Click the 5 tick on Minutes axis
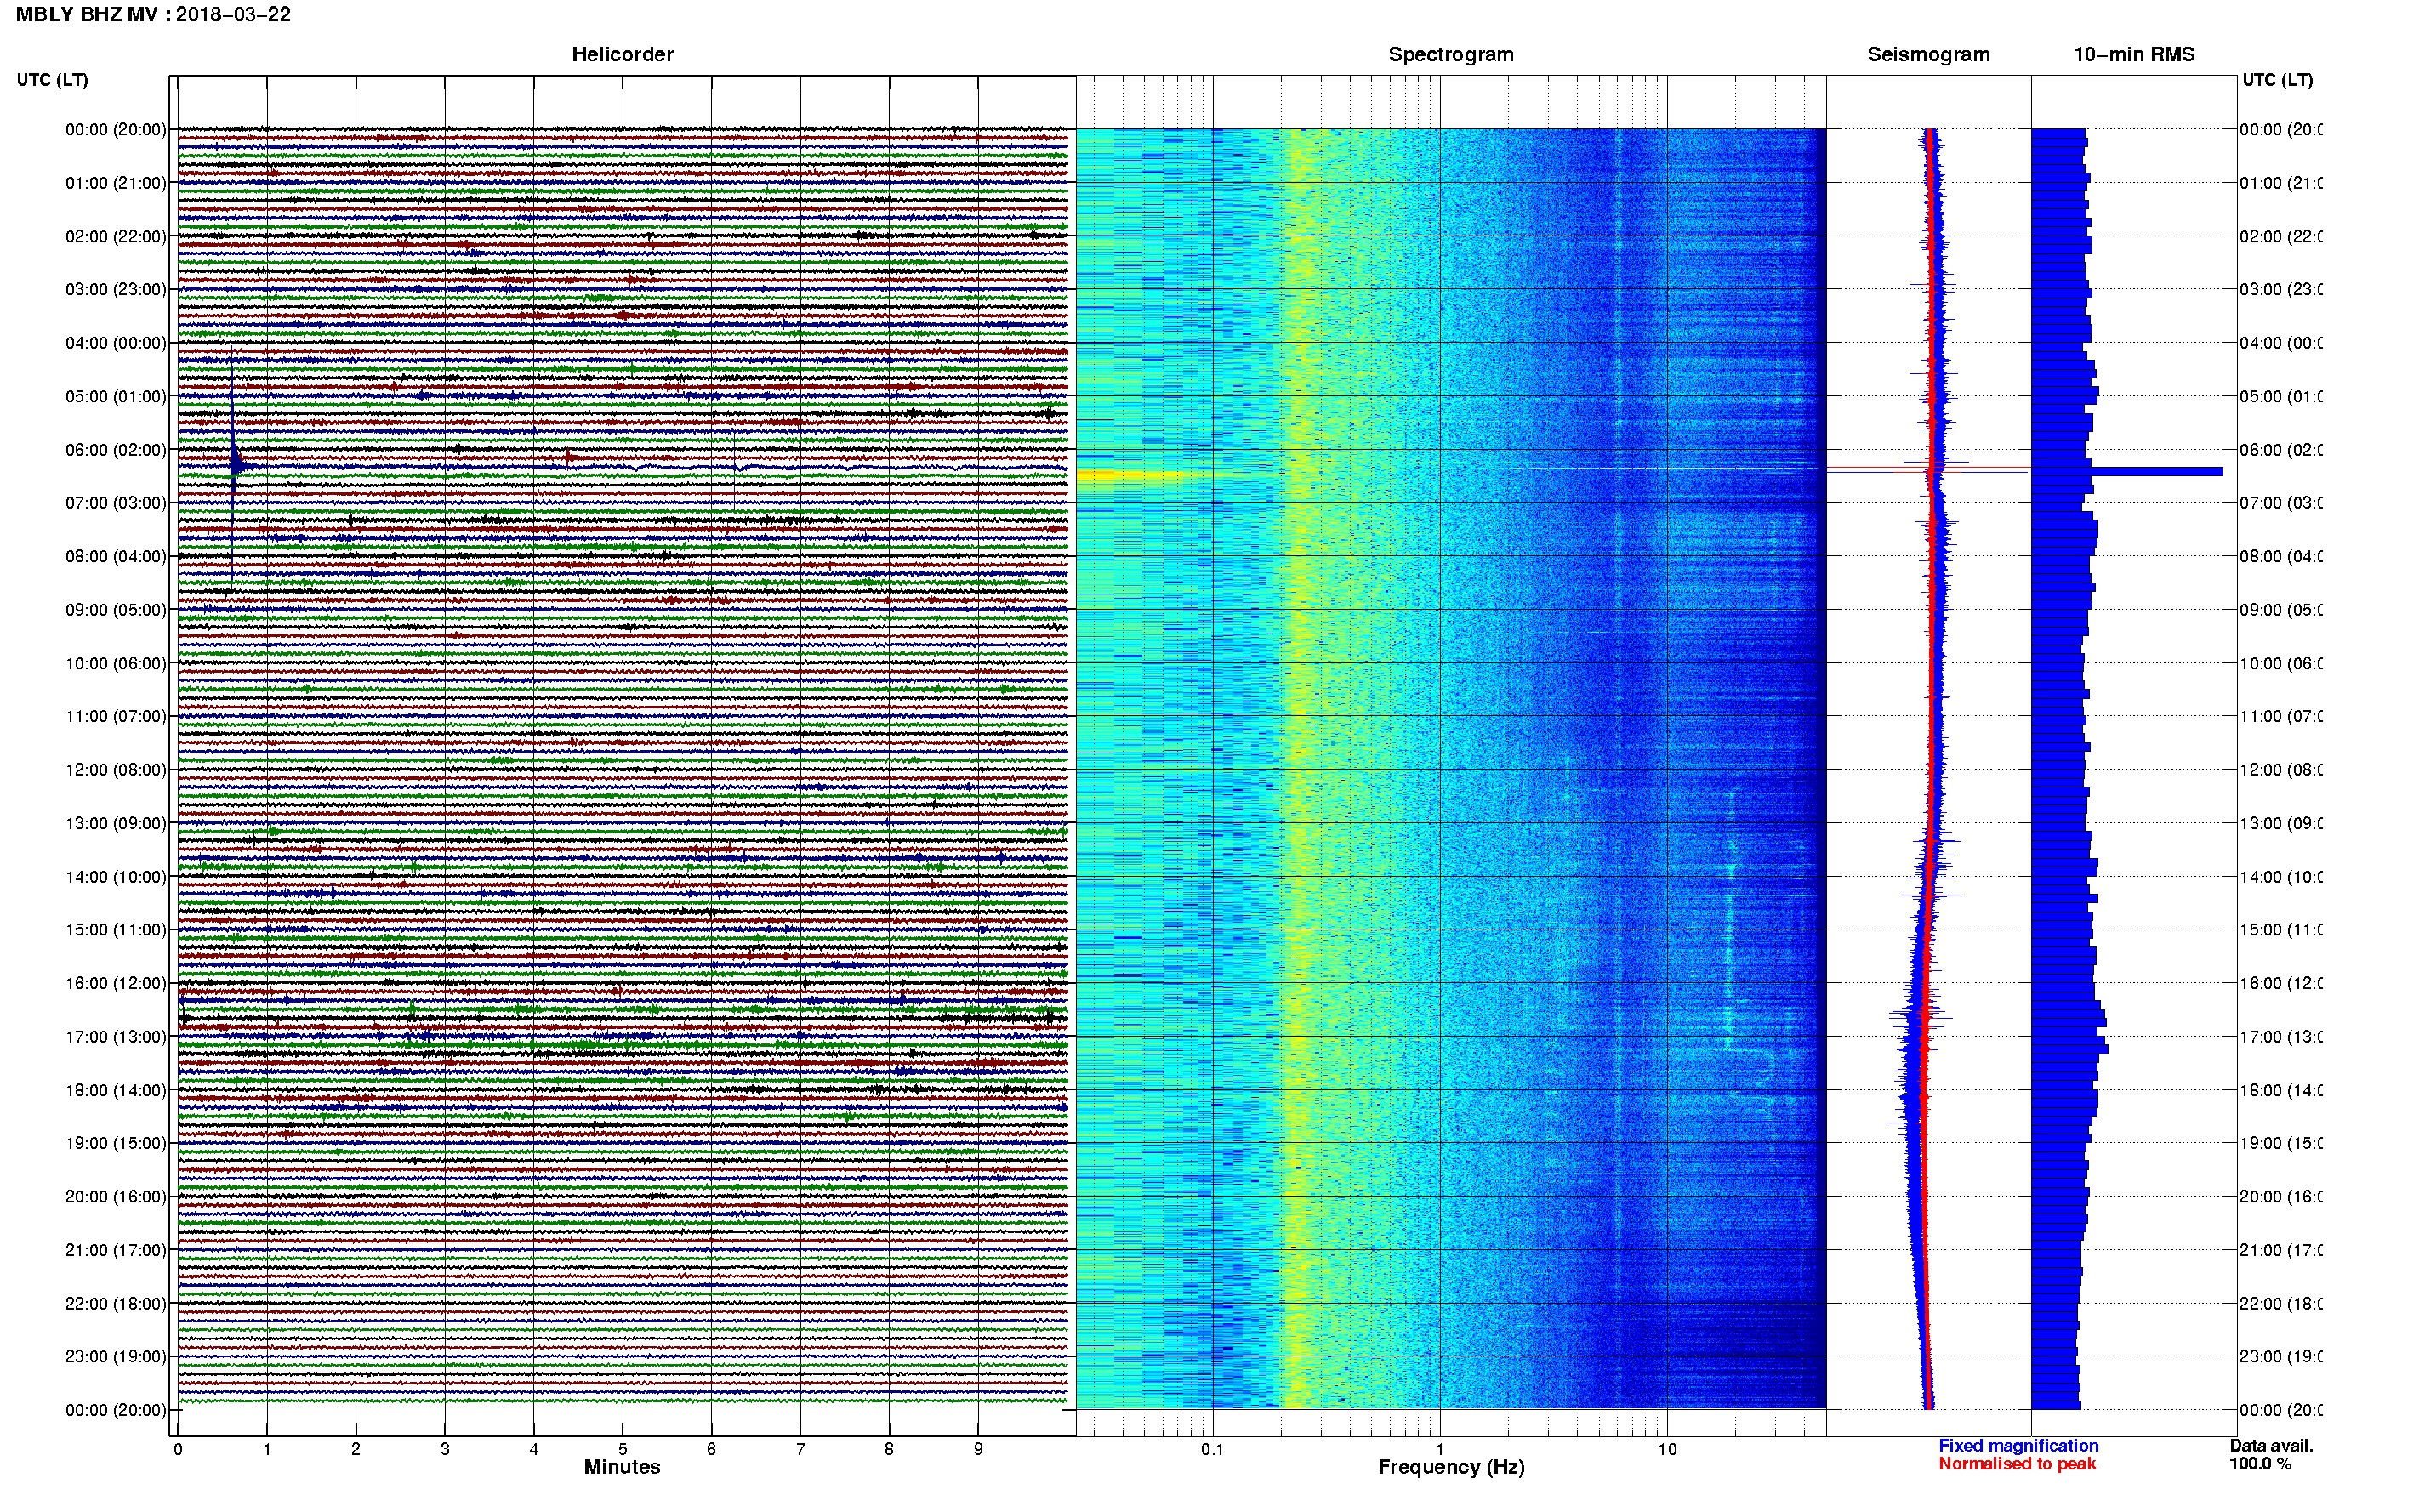This screenshot has height=1512, width=2419. [623, 1449]
